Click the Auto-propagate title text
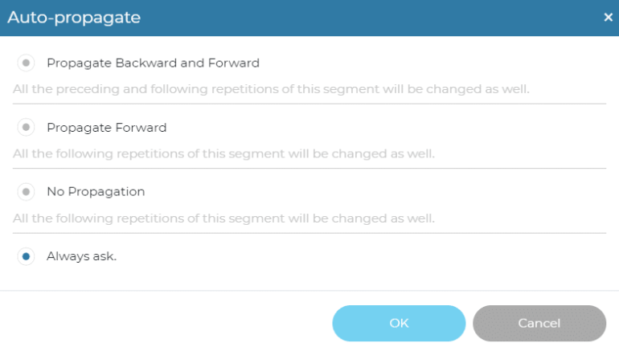 (x=64, y=17)
